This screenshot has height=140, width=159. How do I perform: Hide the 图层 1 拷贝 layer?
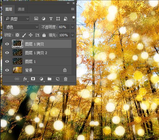7,44
